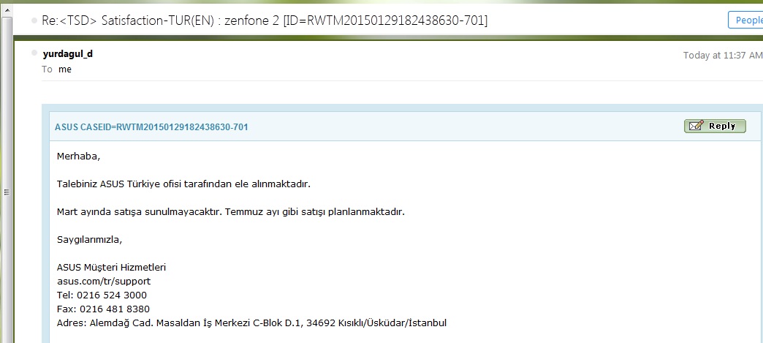Click the Reply button in ASUS case header
The height and width of the screenshot is (343, 763).
coord(715,127)
